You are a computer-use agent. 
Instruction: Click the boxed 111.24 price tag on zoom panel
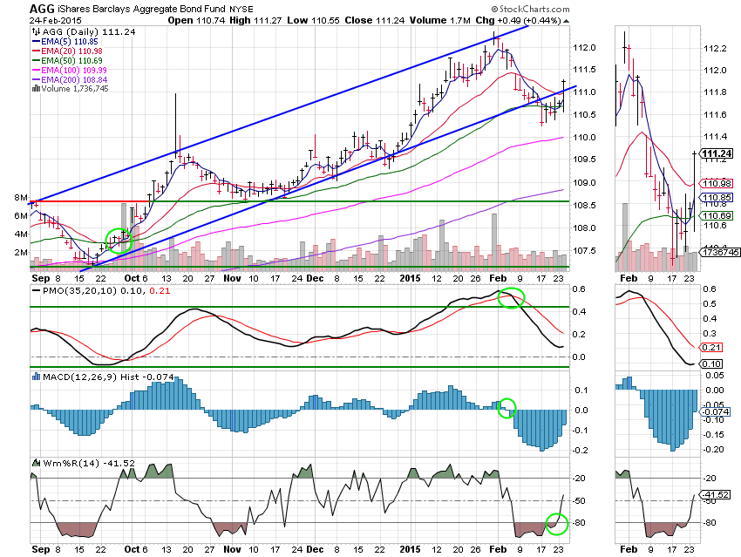coord(717,153)
